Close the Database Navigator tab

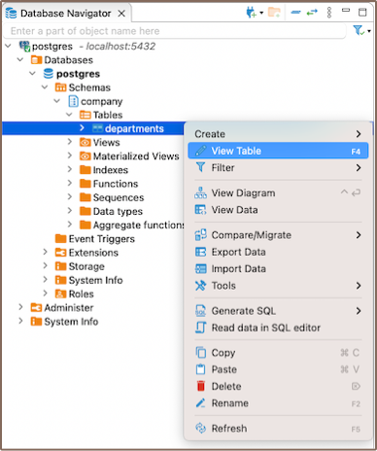click(x=121, y=14)
